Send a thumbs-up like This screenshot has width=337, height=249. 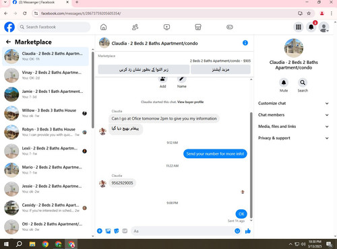(x=248, y=231)
